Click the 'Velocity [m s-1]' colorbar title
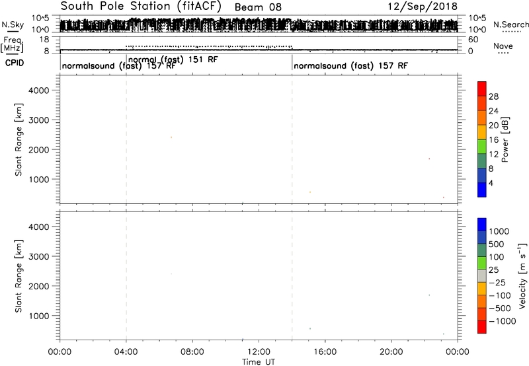The width and height of the screenshot is (529, 366). click(522, 275)
